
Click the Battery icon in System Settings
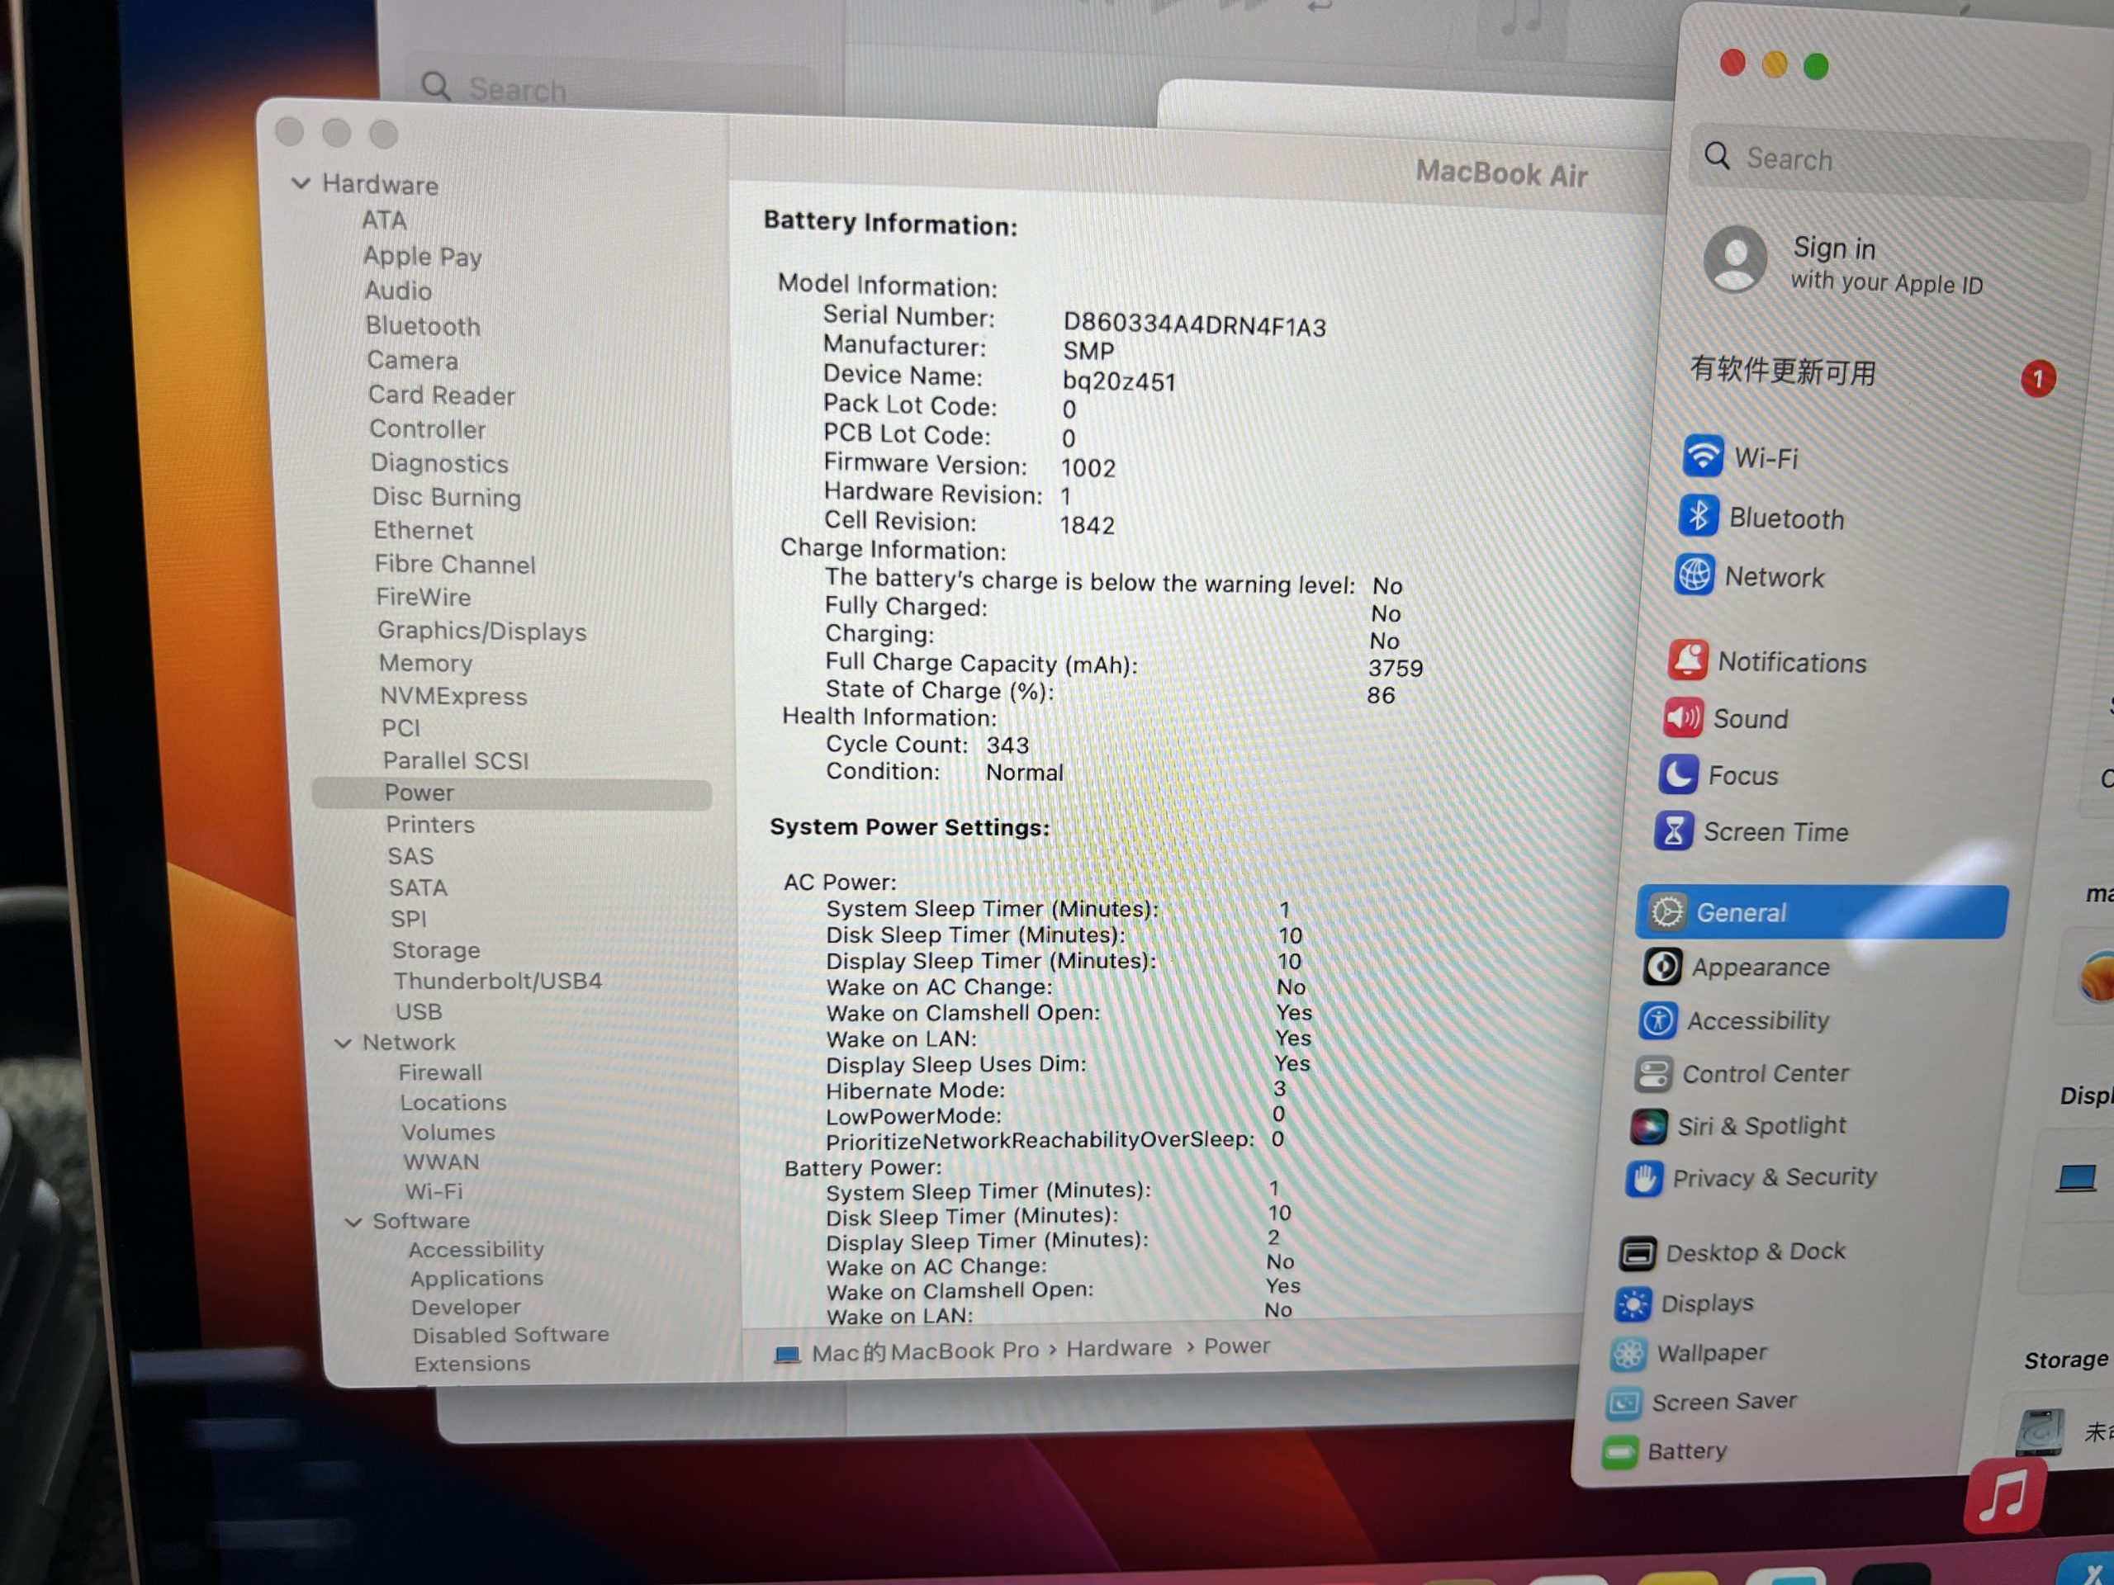[1621, 1453]
